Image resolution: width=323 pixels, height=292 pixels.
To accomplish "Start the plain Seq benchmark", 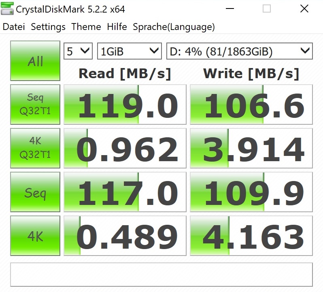I will pos(35,192).
